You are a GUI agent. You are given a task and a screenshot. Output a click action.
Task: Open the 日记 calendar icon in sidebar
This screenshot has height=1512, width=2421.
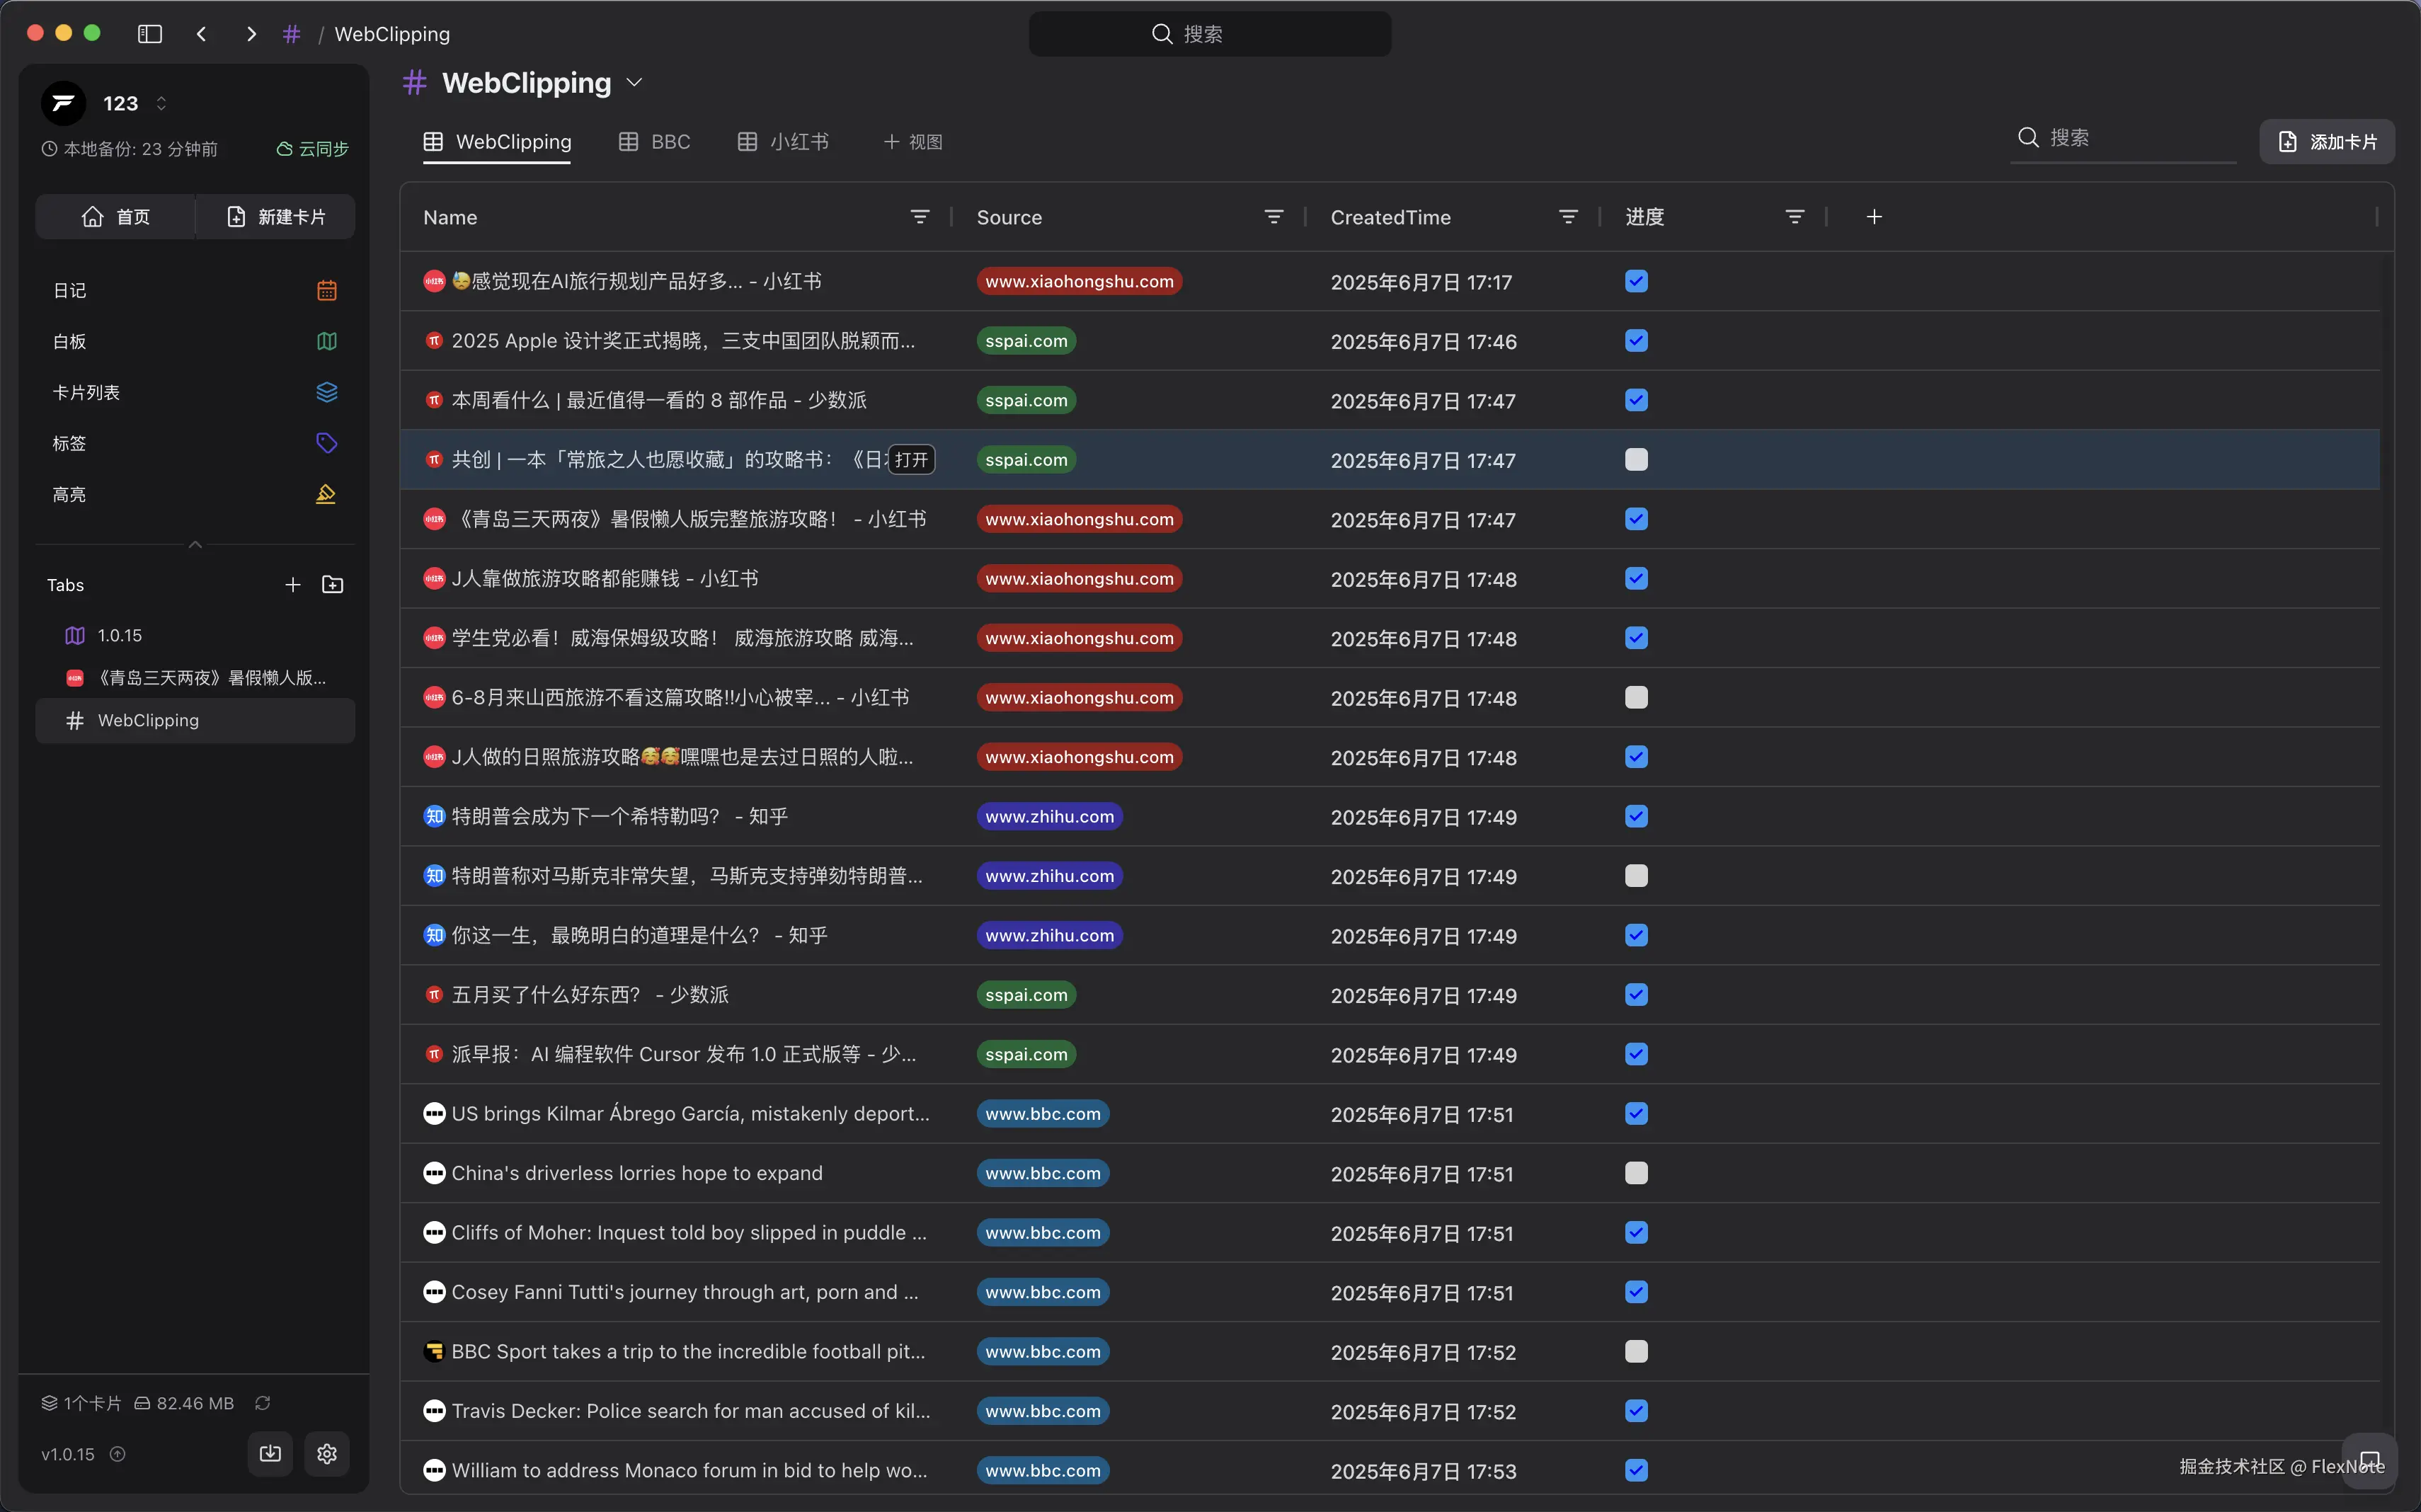(x=326, y=290)
